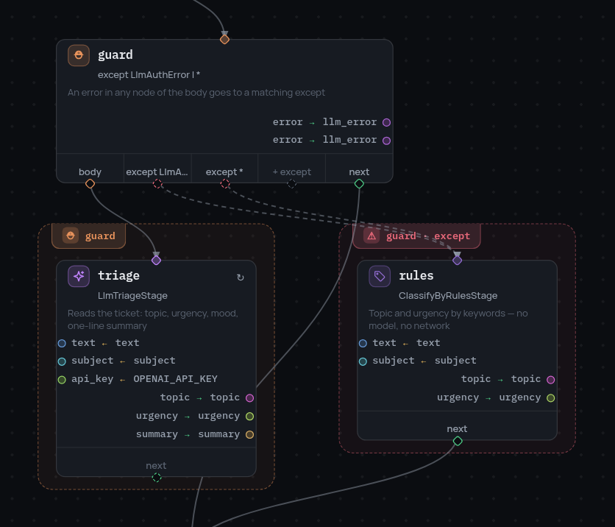This screenshot has width=615, height=527.
Task: Click the triage sparkle icon
Action: point(79,276)
